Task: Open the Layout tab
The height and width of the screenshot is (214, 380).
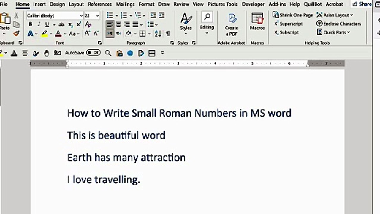Action: click(x=76, y=4)
